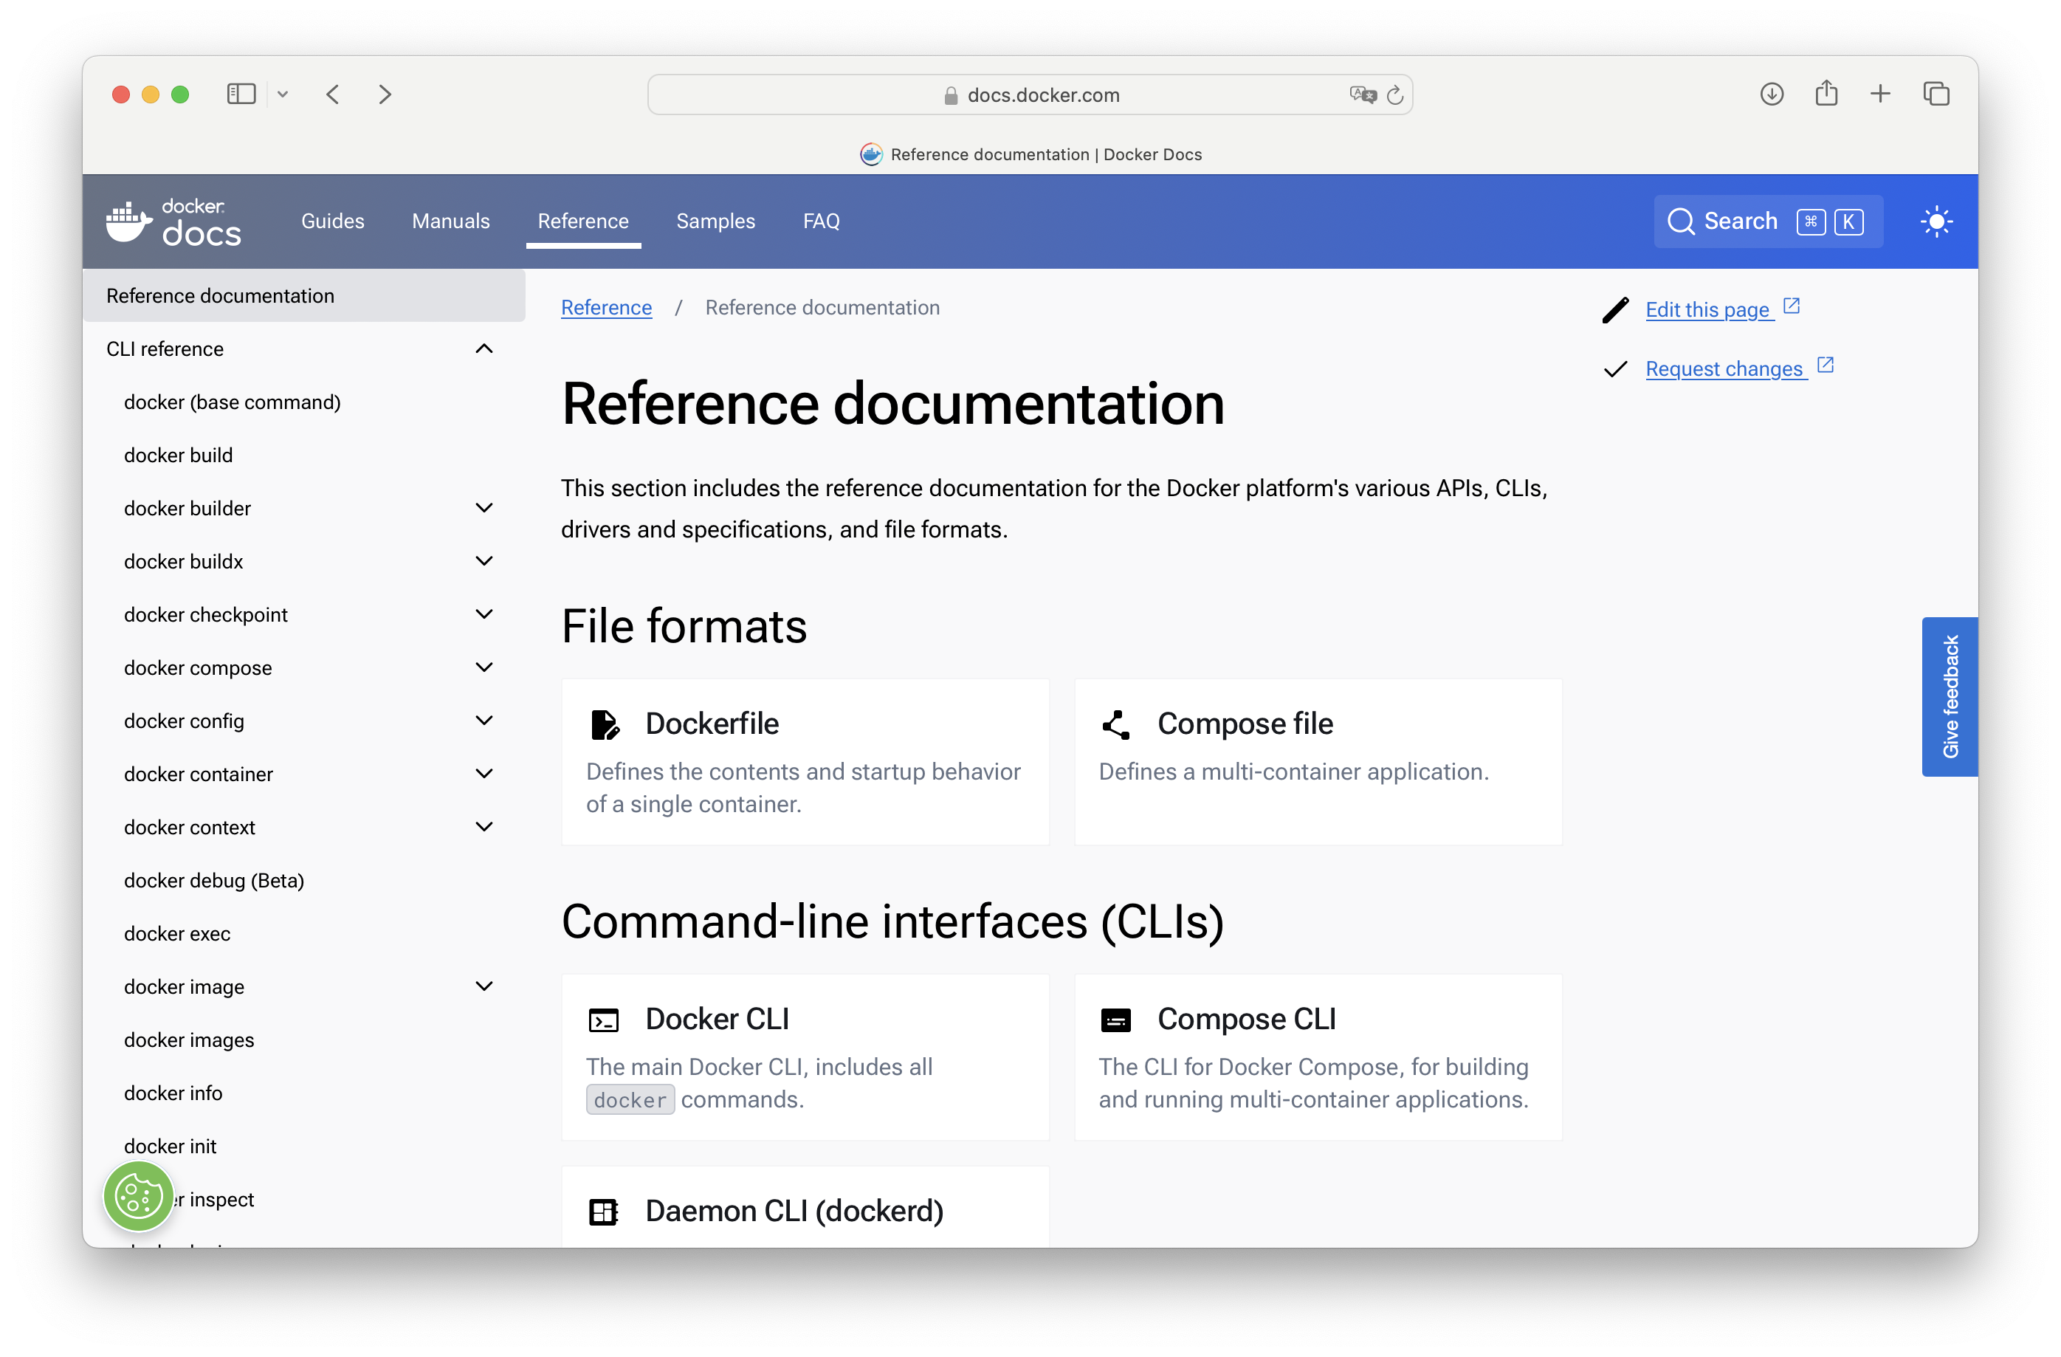Expand docker image in sidebar
Screen dimensions: 2061x1357
[x=484, y=986]
